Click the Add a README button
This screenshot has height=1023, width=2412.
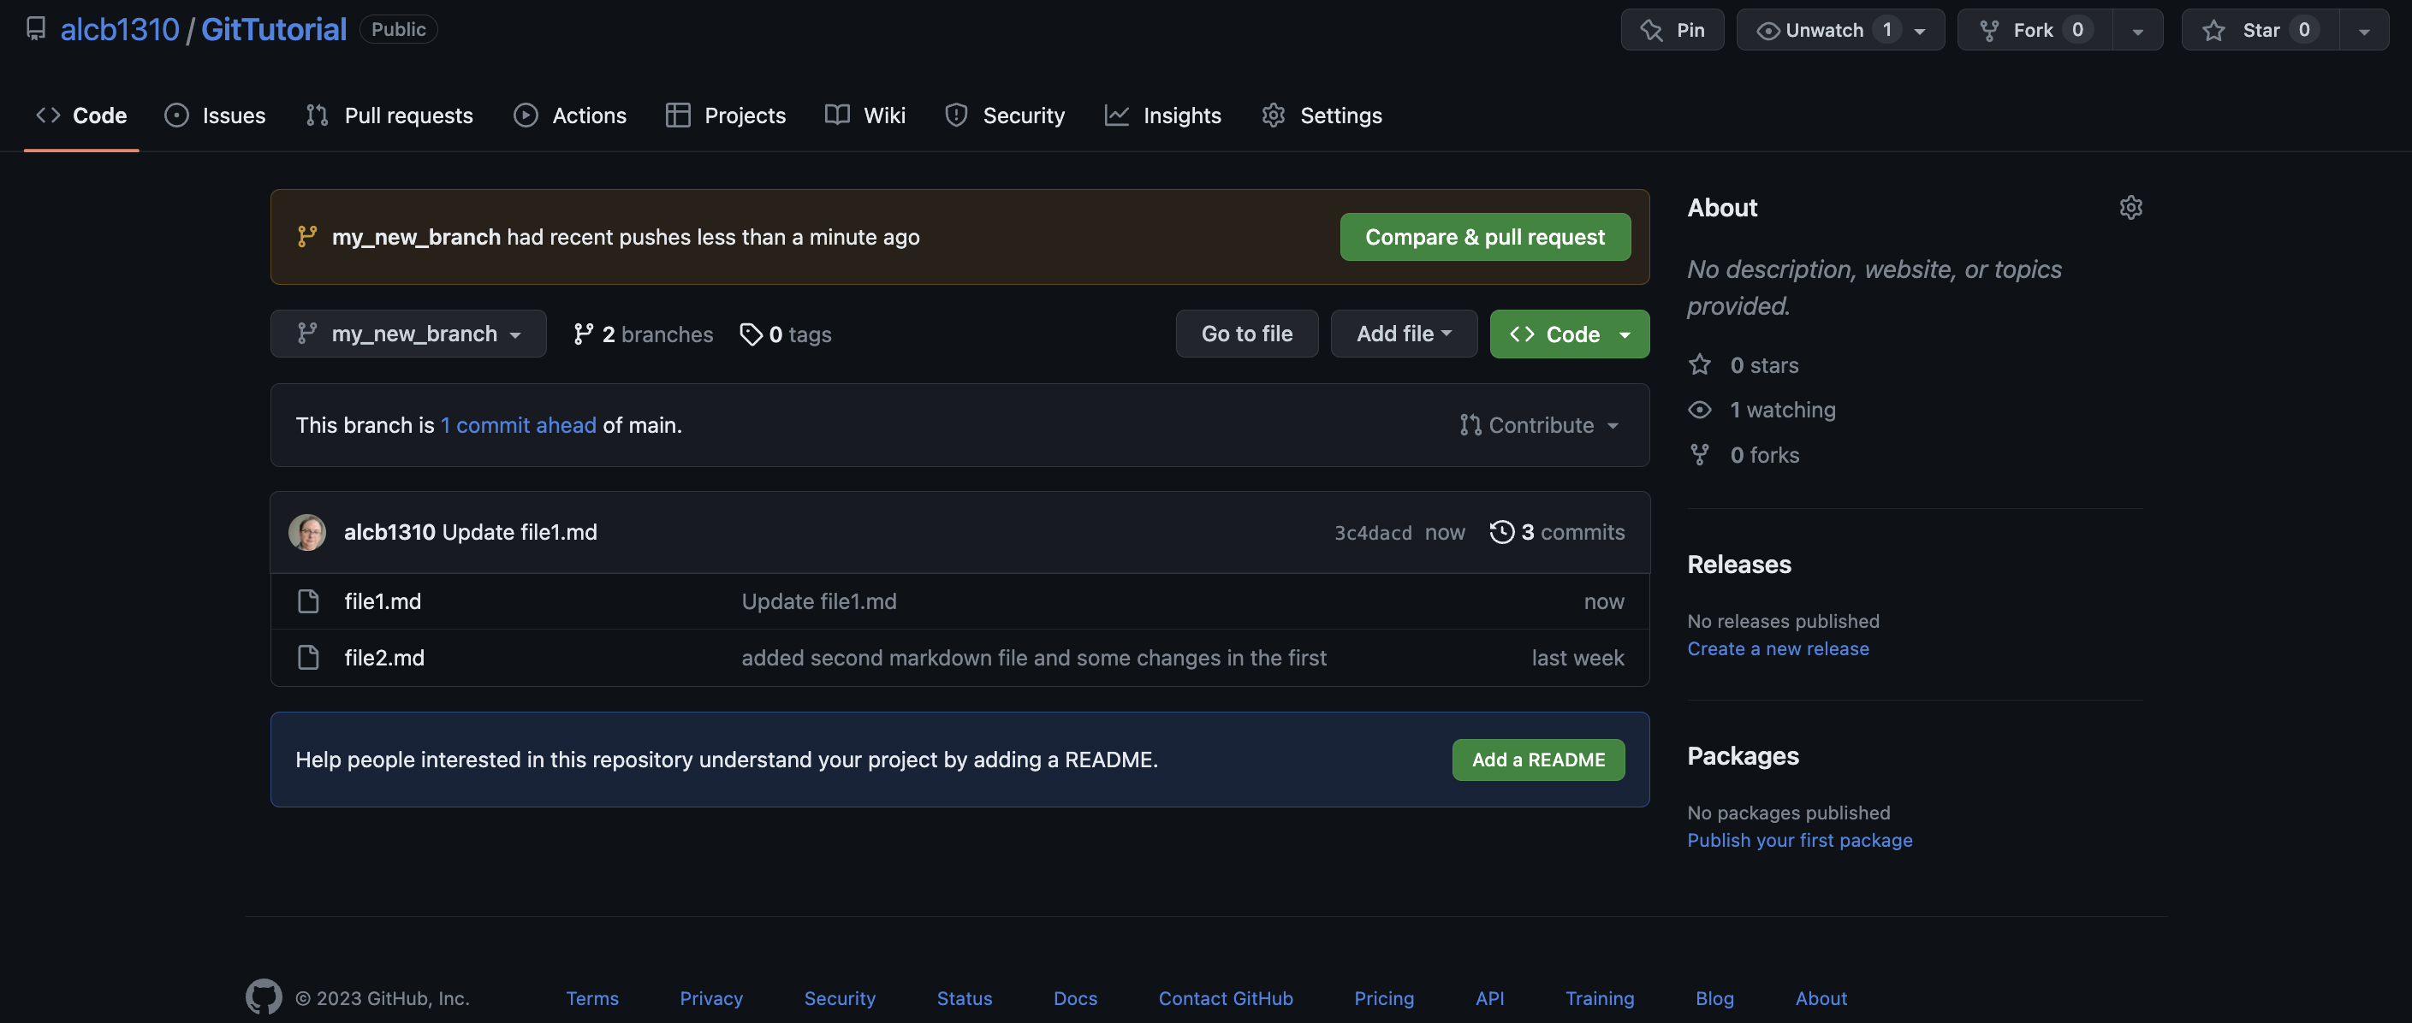pyautogui.click(x=1537, y=759)
